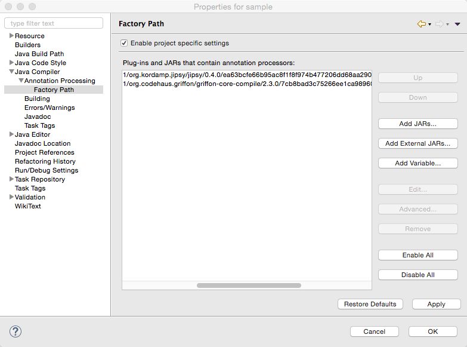Toggle Enable project specific settings checkbox

(x=124, y=43)
